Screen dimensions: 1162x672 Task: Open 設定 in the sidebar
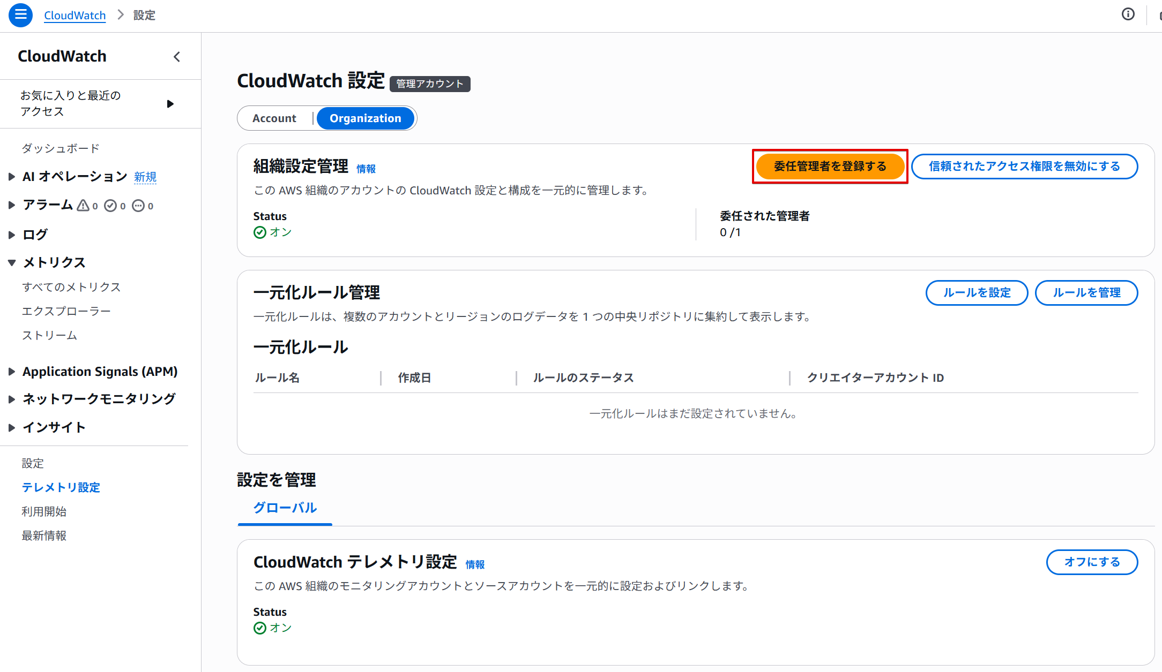tap(33, 463)
